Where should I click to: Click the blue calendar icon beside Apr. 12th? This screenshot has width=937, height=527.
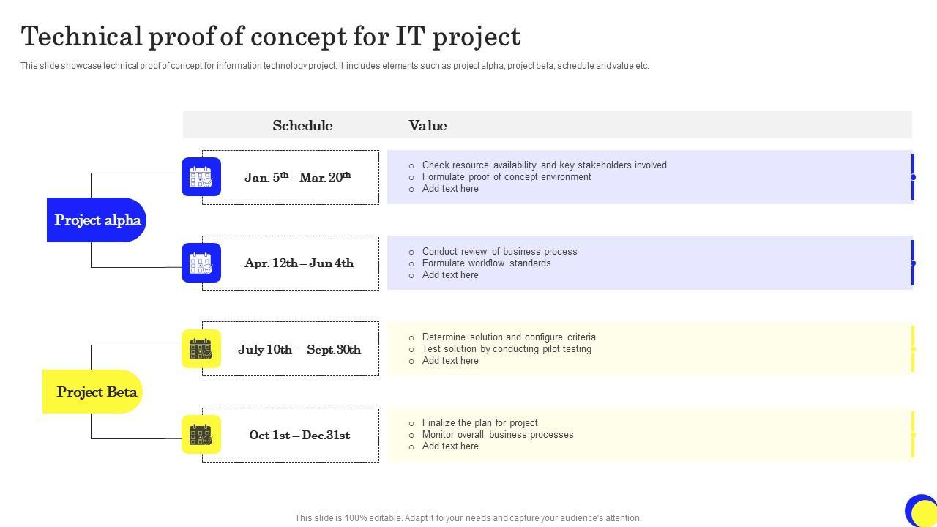201,263
